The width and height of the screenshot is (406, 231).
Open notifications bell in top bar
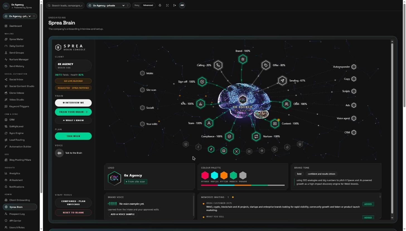pyautogui.click(x=160, y=5)
